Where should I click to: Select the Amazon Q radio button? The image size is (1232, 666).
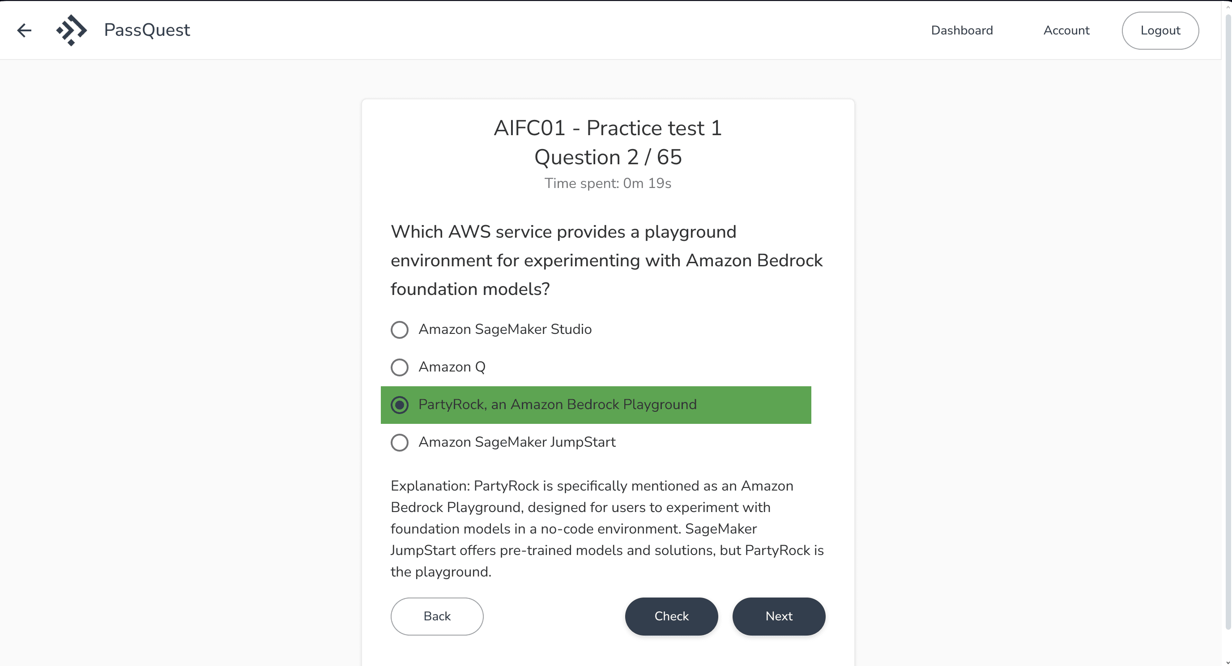(x=399, y=367)
